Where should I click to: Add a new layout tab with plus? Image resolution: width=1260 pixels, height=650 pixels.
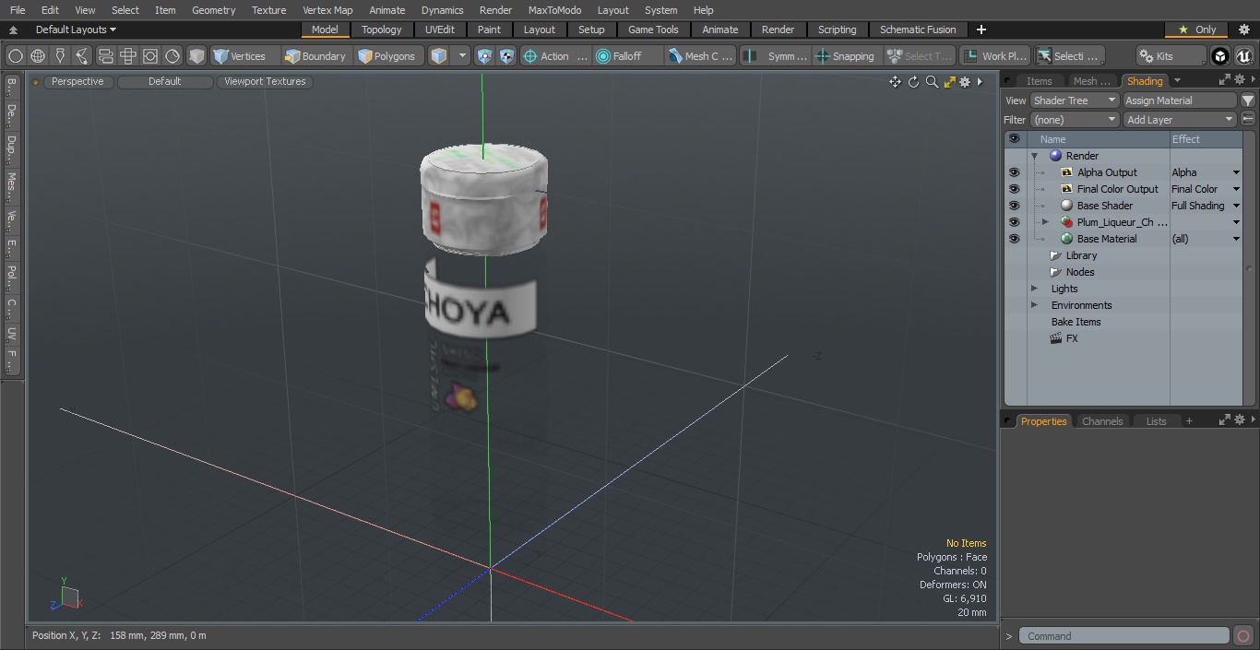pos(981,30)
